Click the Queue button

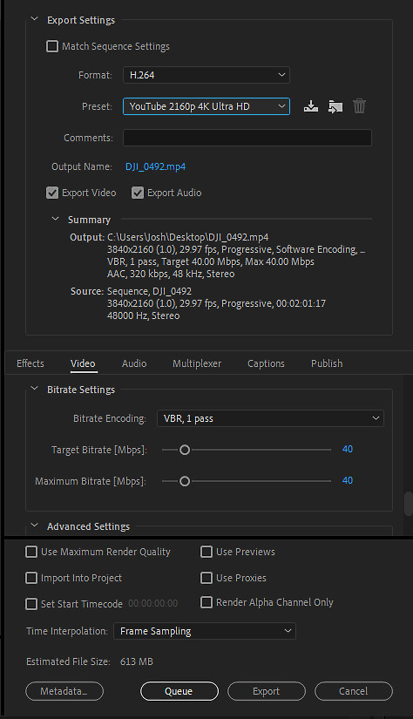[x=179, y=691]
